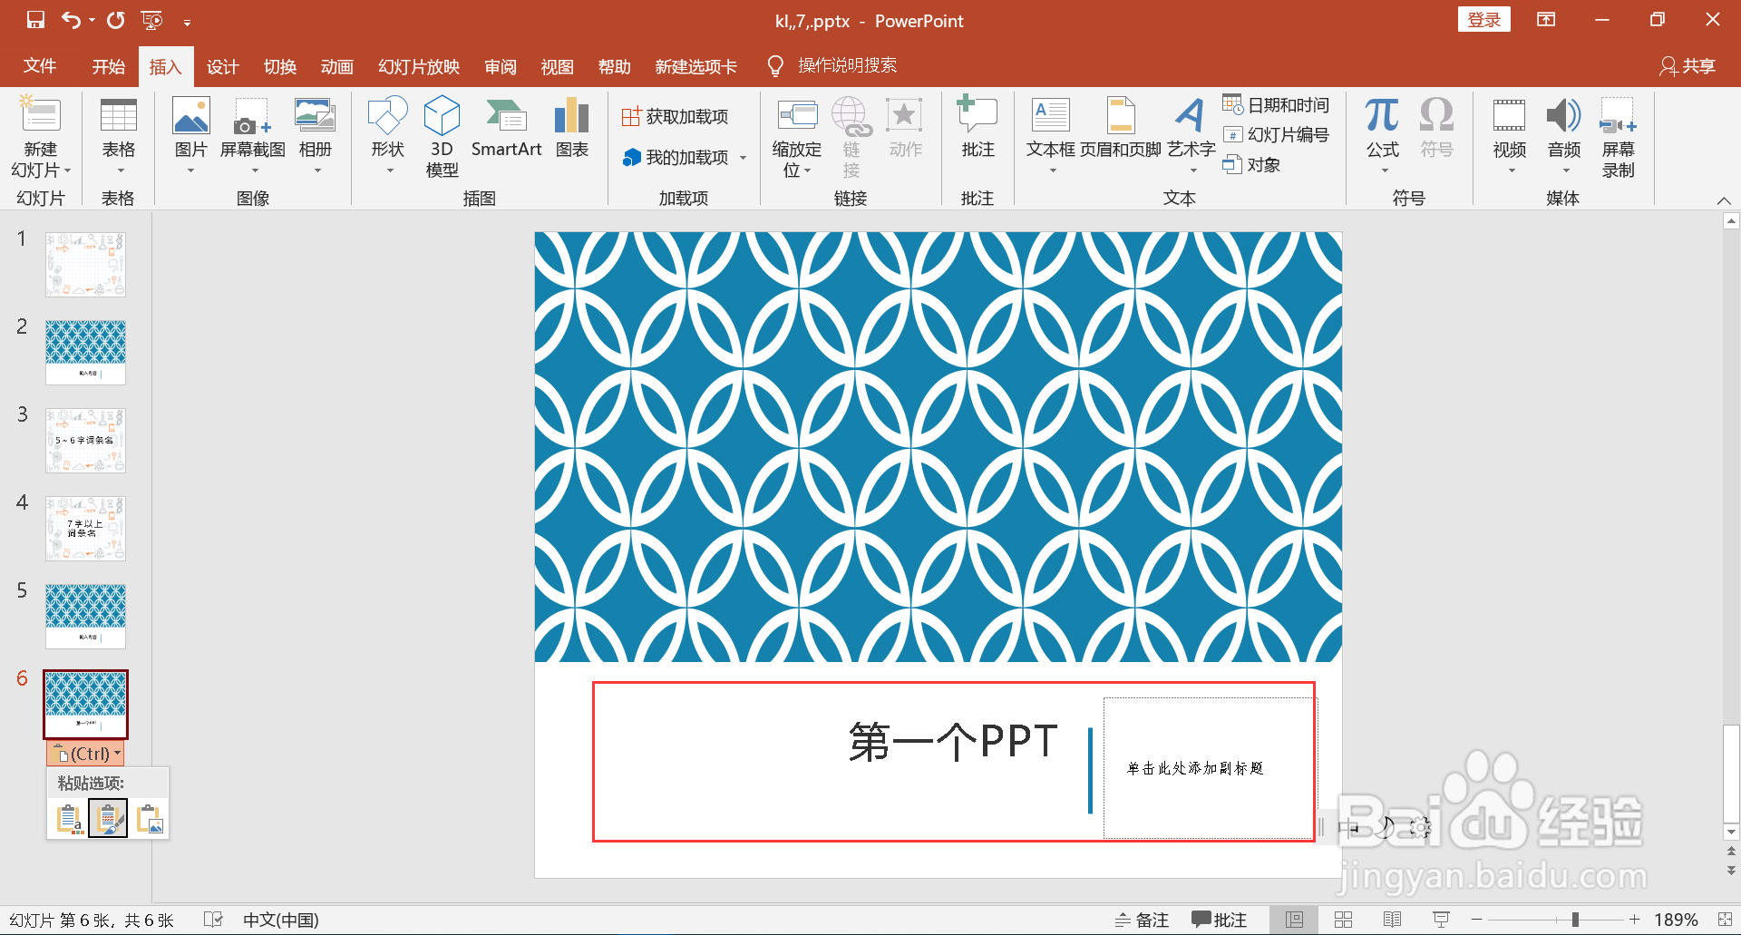Toggle the 备注 notes pane

click(1142, 920)
